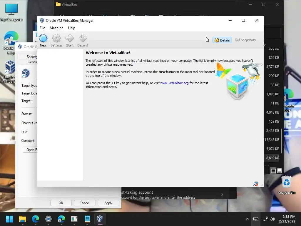Open File Explorer from the taskbar
Image resolution: width=301 pixels, height=226 pixels.
(x=22, y=219)
